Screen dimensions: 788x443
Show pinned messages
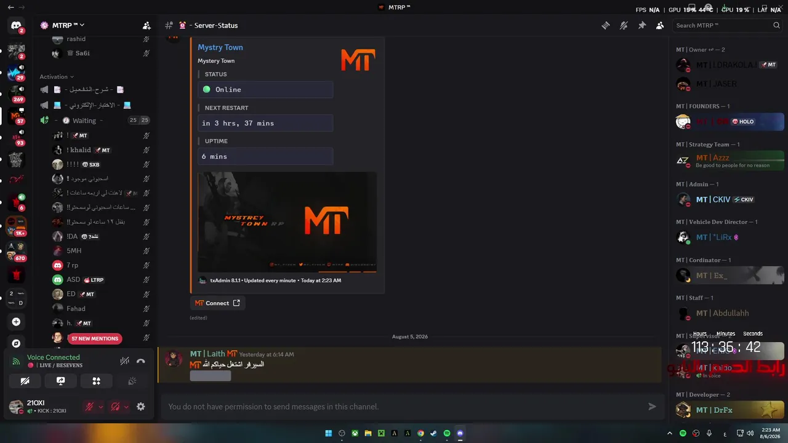[642, 25]
